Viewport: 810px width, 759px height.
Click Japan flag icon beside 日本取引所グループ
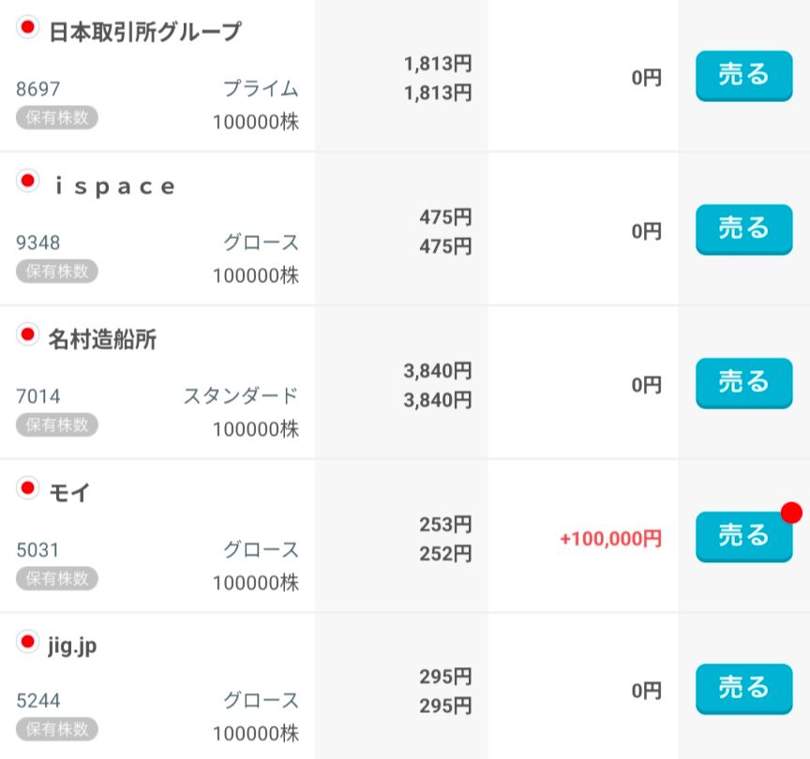[x=27, y=27]
